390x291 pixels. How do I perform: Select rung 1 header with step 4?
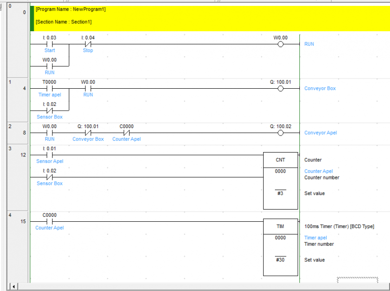click(18, 100)
